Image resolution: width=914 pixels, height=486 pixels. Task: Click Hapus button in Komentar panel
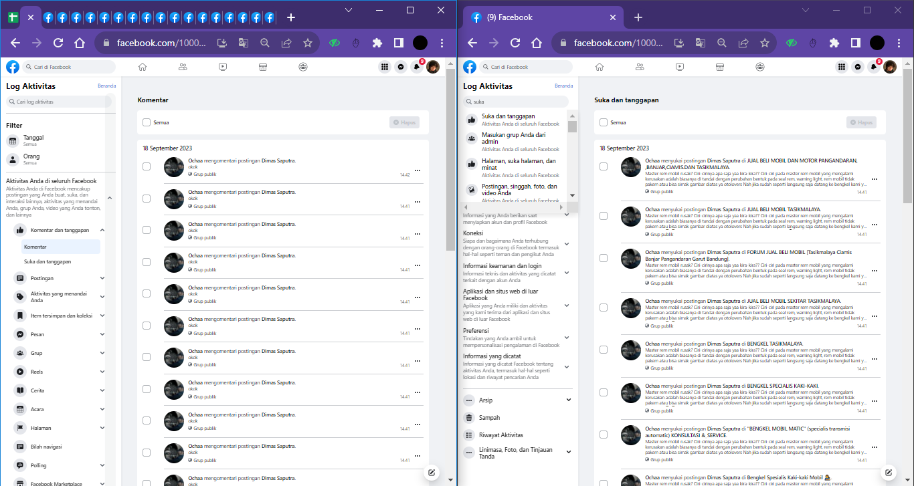(405, 122)
